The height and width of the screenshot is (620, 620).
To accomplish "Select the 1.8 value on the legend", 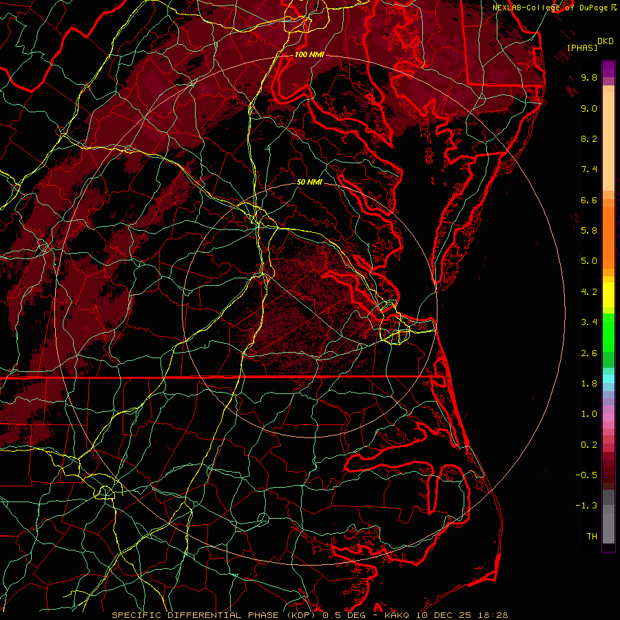I will coord(589,384).
